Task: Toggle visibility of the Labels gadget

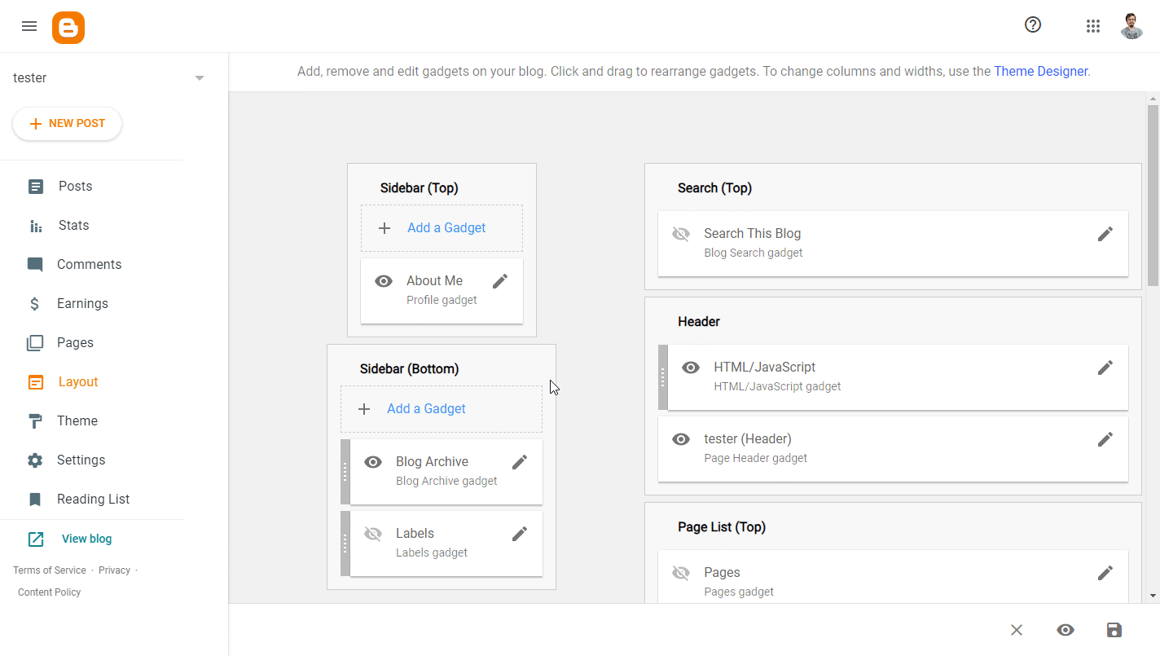Action: coord(373,534)
